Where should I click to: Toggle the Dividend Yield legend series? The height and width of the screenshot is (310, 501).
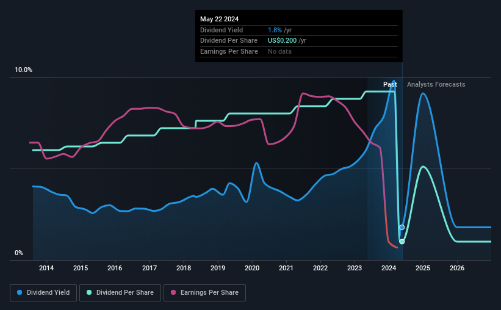[x=43, y=292]
